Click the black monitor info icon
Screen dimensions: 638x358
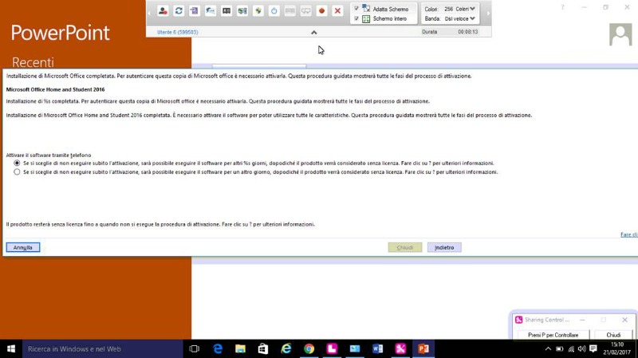226,11
